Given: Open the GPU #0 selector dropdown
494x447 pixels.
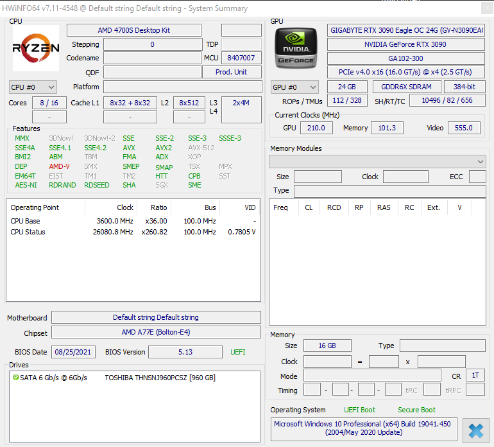Looking at the screenshot, I should pyautogui.click(x=294, y=87).
